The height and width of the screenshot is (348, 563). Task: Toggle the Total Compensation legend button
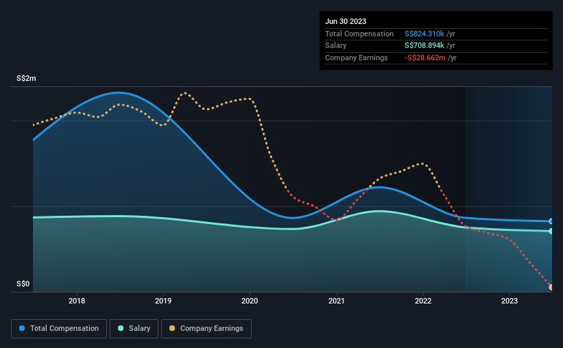[59, 329]
